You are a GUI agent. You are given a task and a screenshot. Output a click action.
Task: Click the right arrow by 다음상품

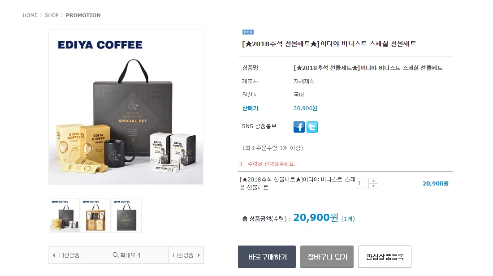click(x=199, y=255)
